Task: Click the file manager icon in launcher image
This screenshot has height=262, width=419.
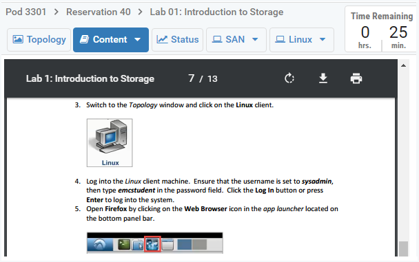Action: [x=138, y=245]
